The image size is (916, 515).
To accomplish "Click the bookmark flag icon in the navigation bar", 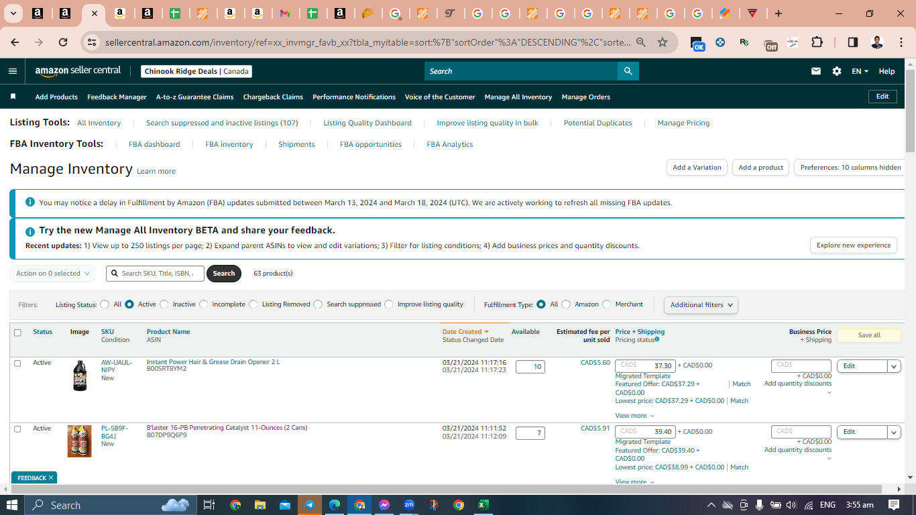I will click(13, 97).
